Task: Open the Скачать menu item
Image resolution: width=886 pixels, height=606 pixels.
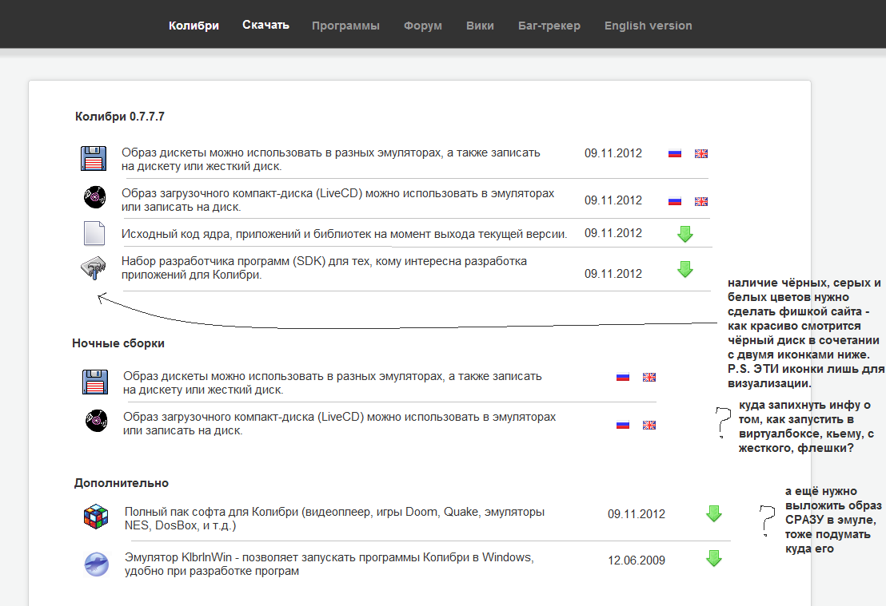Action: [265, 25]
